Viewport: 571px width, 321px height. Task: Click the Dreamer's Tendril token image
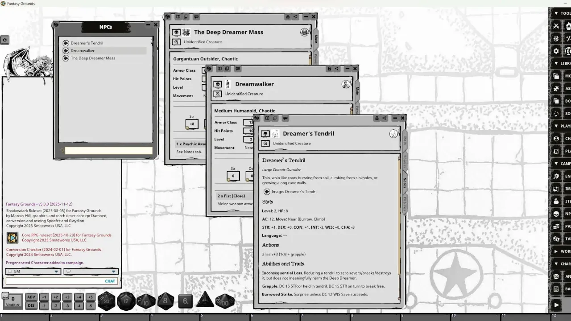(275, 134)
